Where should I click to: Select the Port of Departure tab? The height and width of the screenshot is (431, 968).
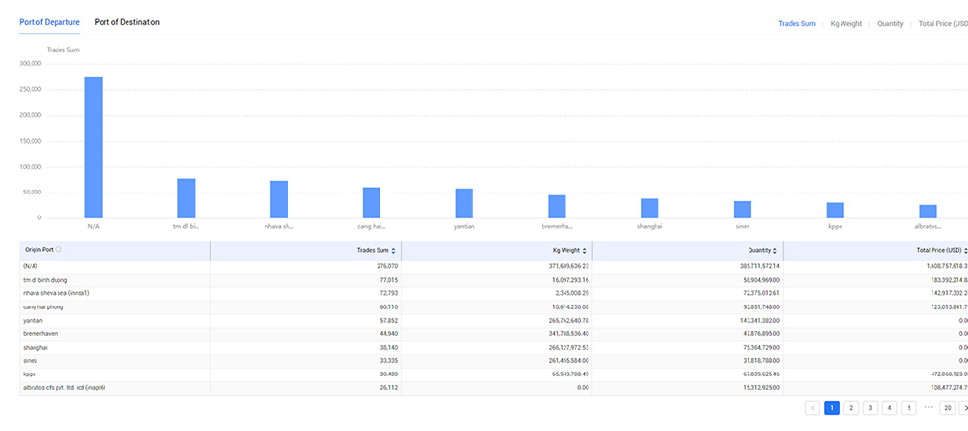click(x=49, y=22)
